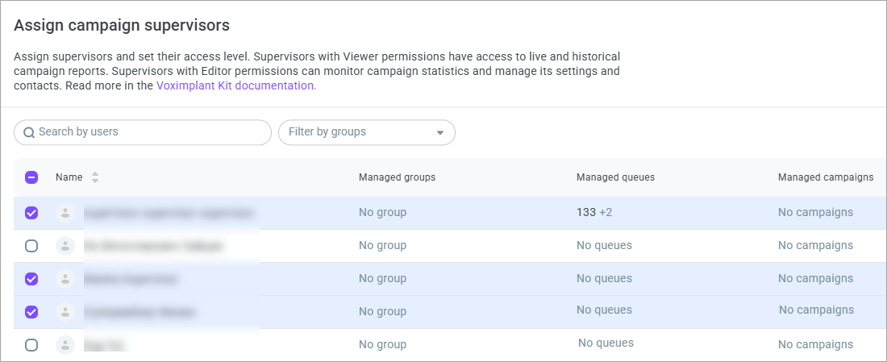Image resolution: width=887 pixels, height=362 pixels.
Task: Click the first row's user avatar icon
Action: coord(65,213)
